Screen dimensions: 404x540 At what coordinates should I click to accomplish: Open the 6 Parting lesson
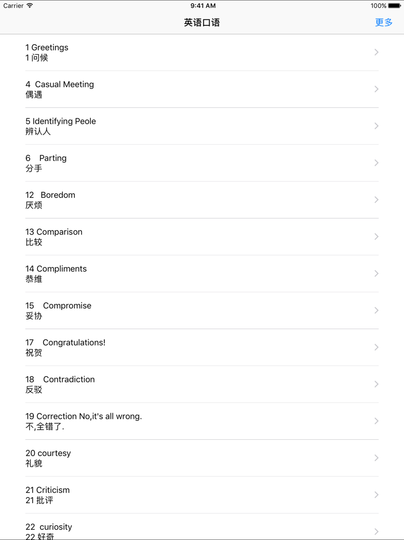202,163
